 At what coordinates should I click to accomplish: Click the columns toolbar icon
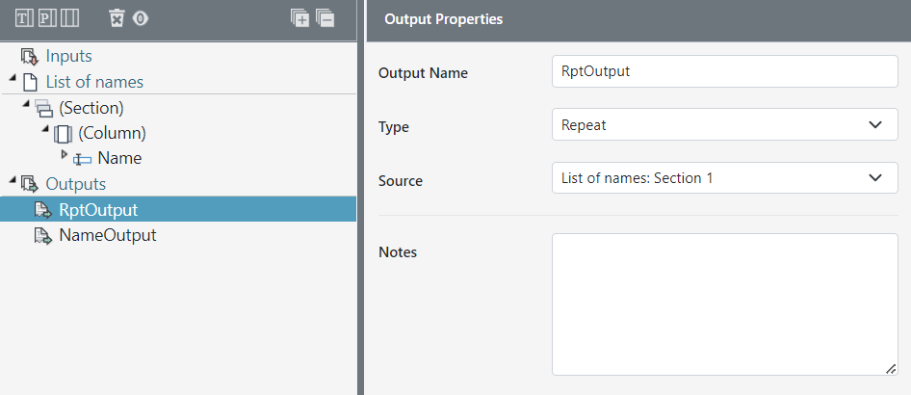70,18
